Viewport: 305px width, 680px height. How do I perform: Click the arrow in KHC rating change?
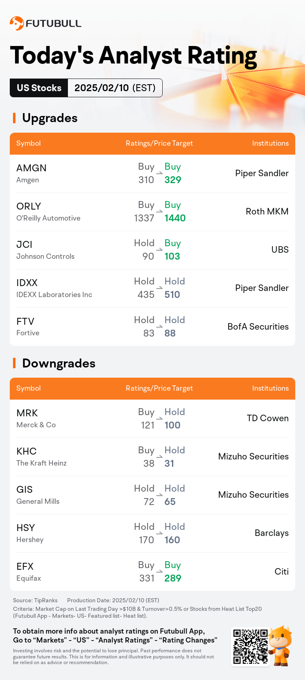pyautogui.click(x=159, y=457)
